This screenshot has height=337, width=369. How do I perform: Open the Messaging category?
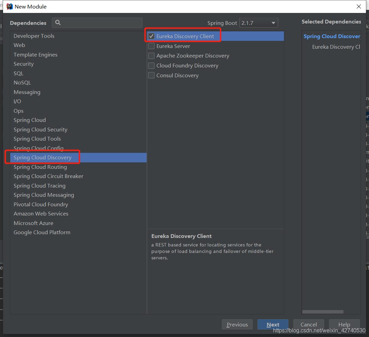pyautogui.click(x=78, y=92)
